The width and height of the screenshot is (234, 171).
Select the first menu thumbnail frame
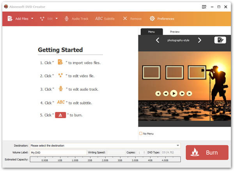(151, 72)
